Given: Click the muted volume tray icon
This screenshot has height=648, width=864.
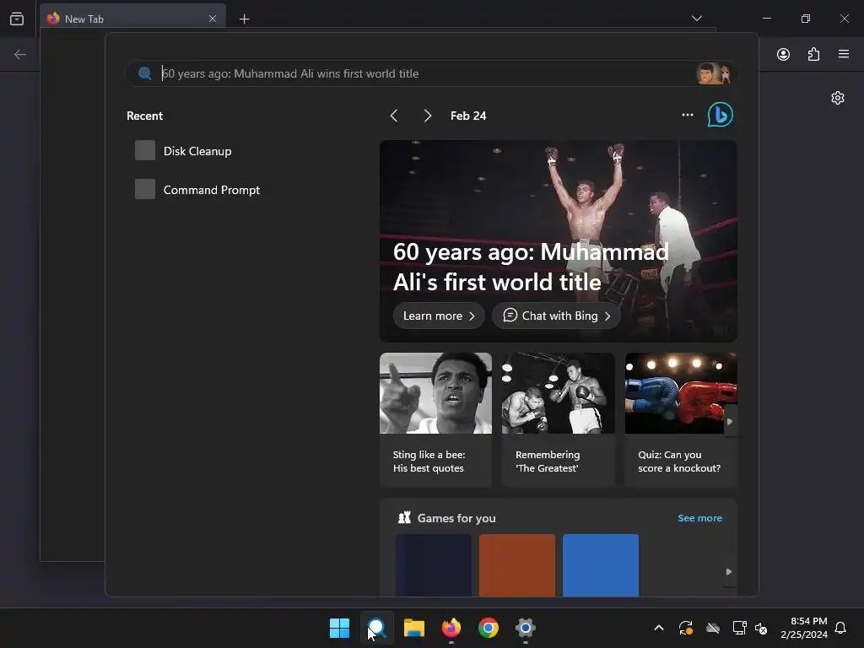Looking at the screenshot, I should click(x=761, y=628).
